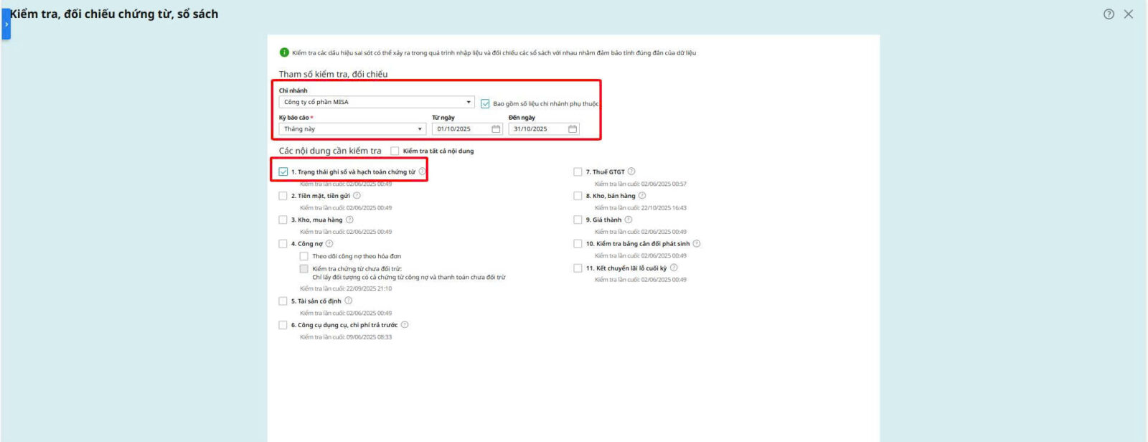Enable checkbox 3. Kho, mua hàng
Screen dimensions: 1148x442
click(x=283, y=220)
